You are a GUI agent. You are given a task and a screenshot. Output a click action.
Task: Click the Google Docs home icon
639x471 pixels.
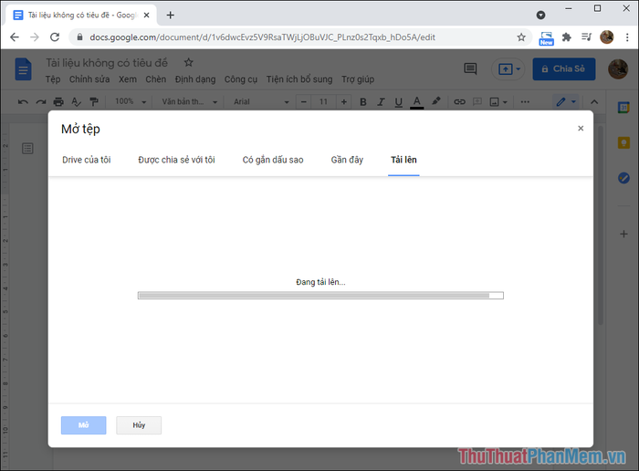pyautogui.click(x=23, y=69)
